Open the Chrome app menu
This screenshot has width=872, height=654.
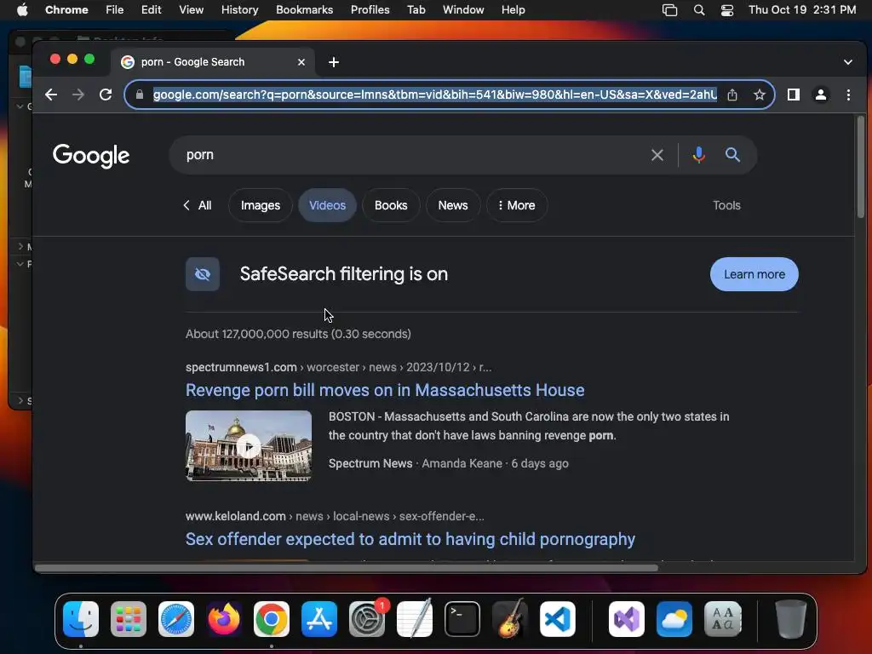(x=66, y=10)
